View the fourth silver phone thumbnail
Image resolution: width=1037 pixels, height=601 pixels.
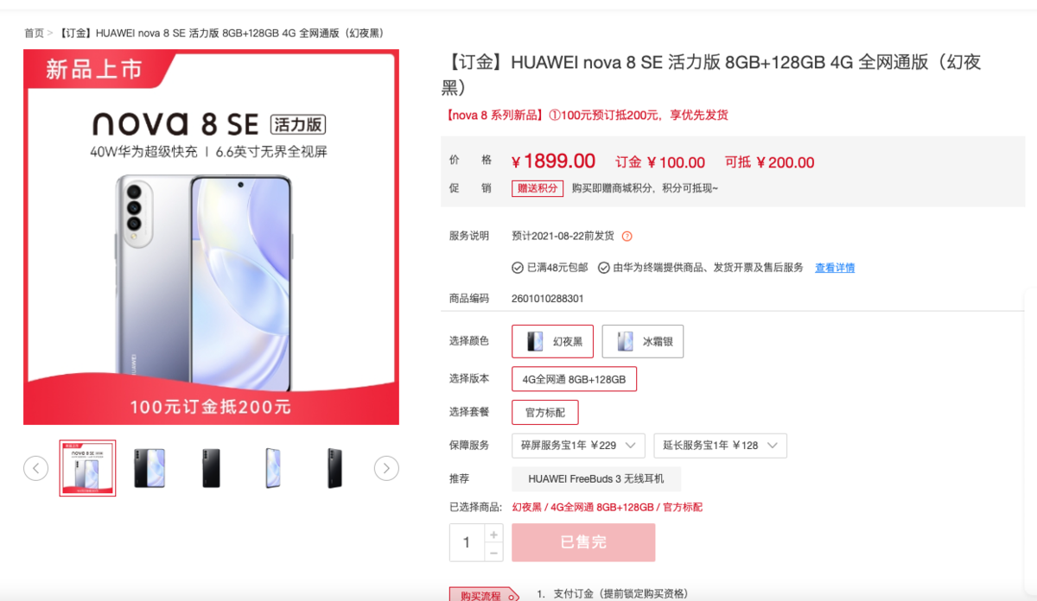click(272, 468)
